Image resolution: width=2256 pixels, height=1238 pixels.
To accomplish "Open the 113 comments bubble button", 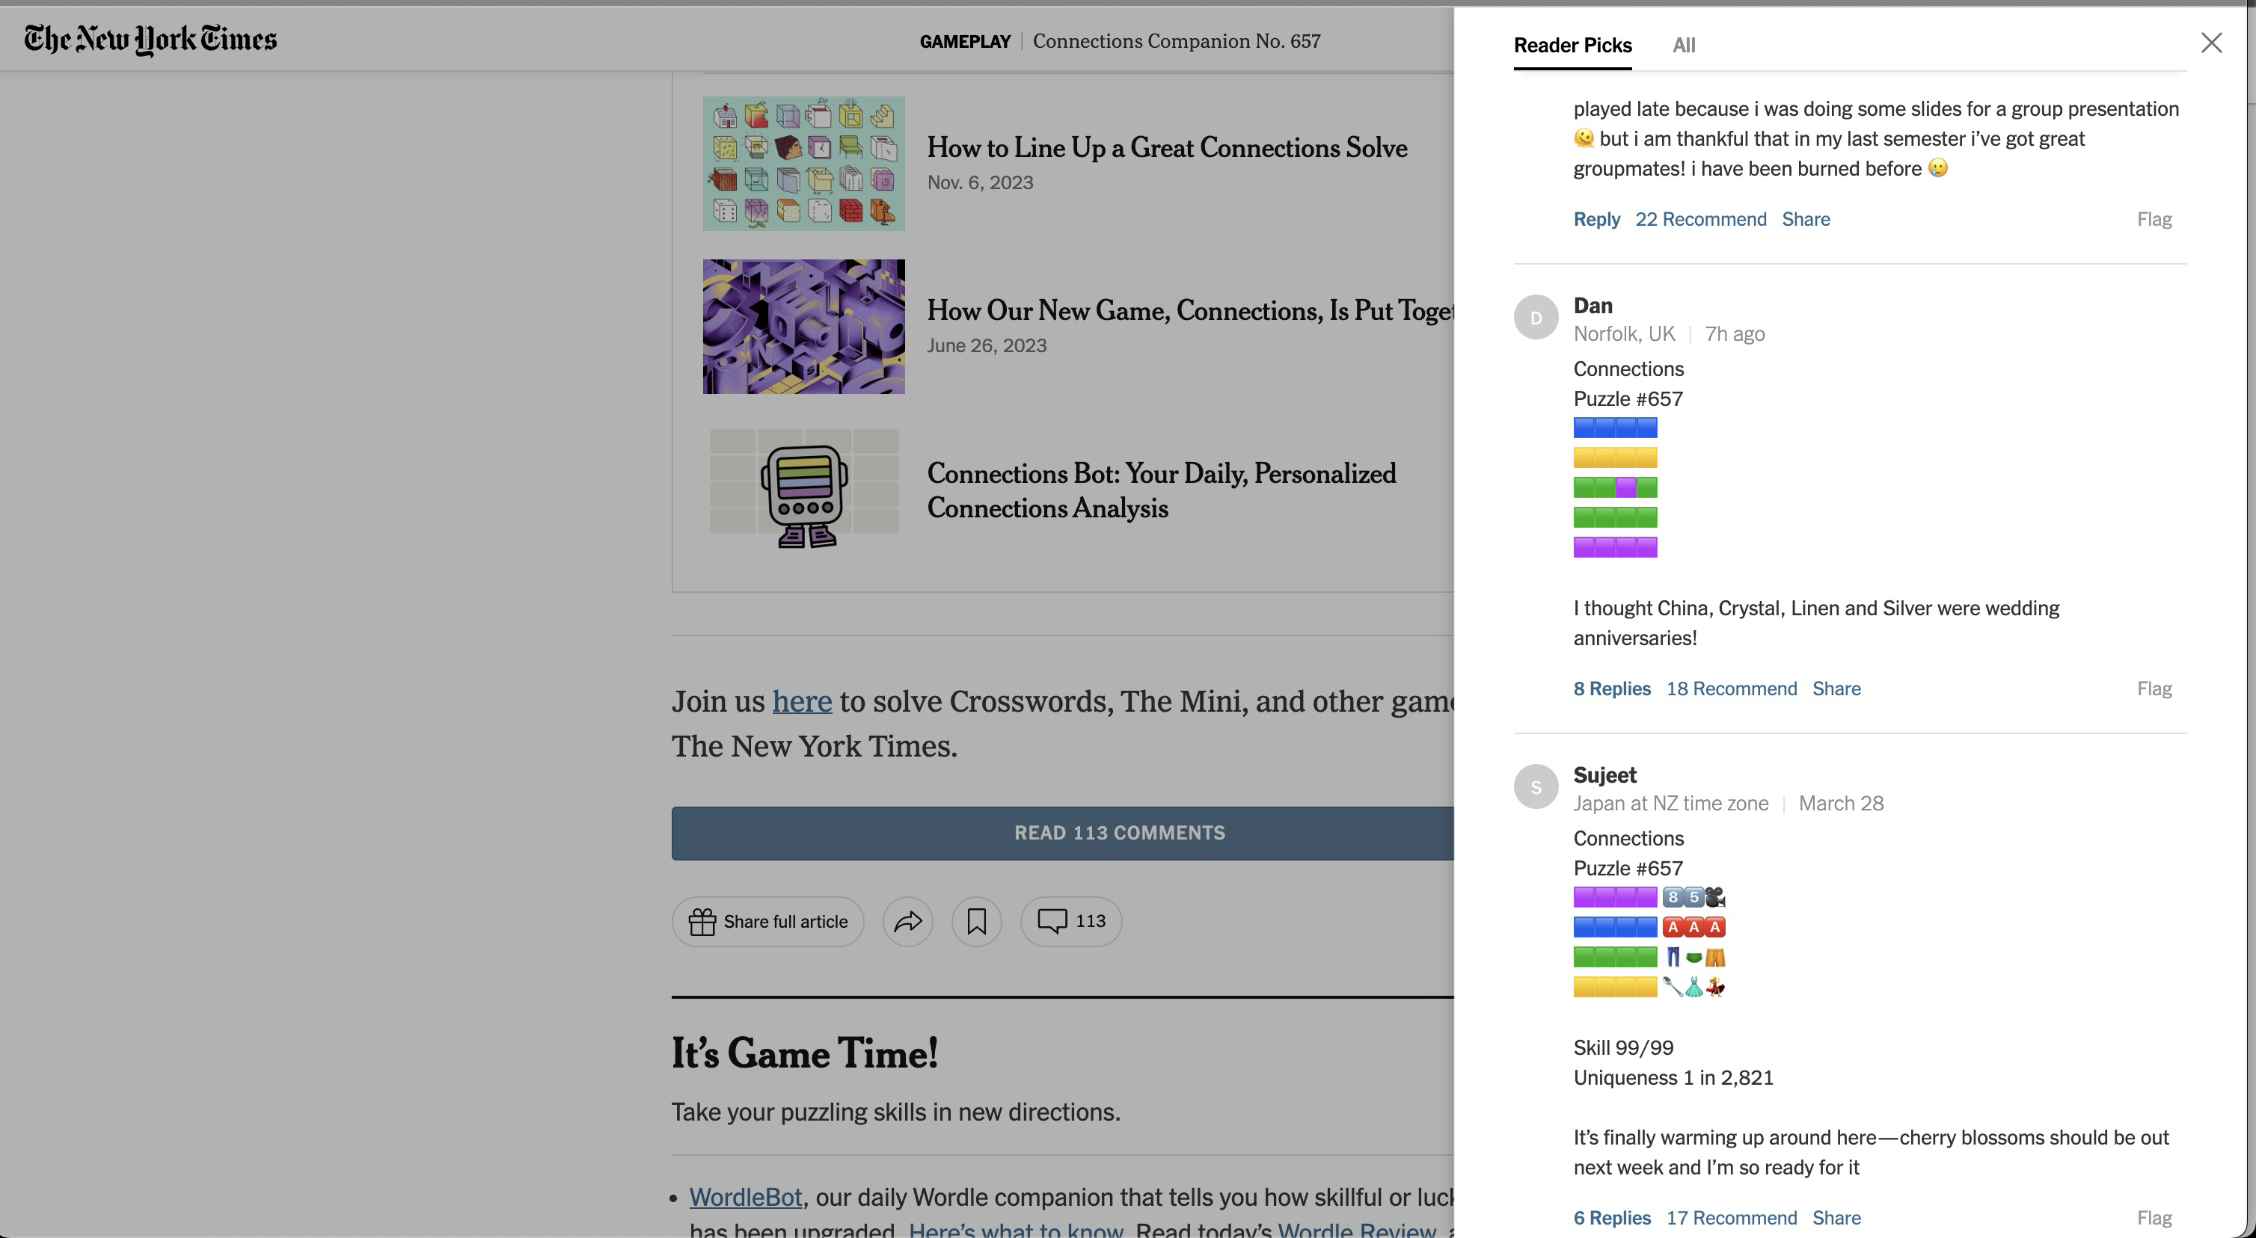I will coord(1071,921).
